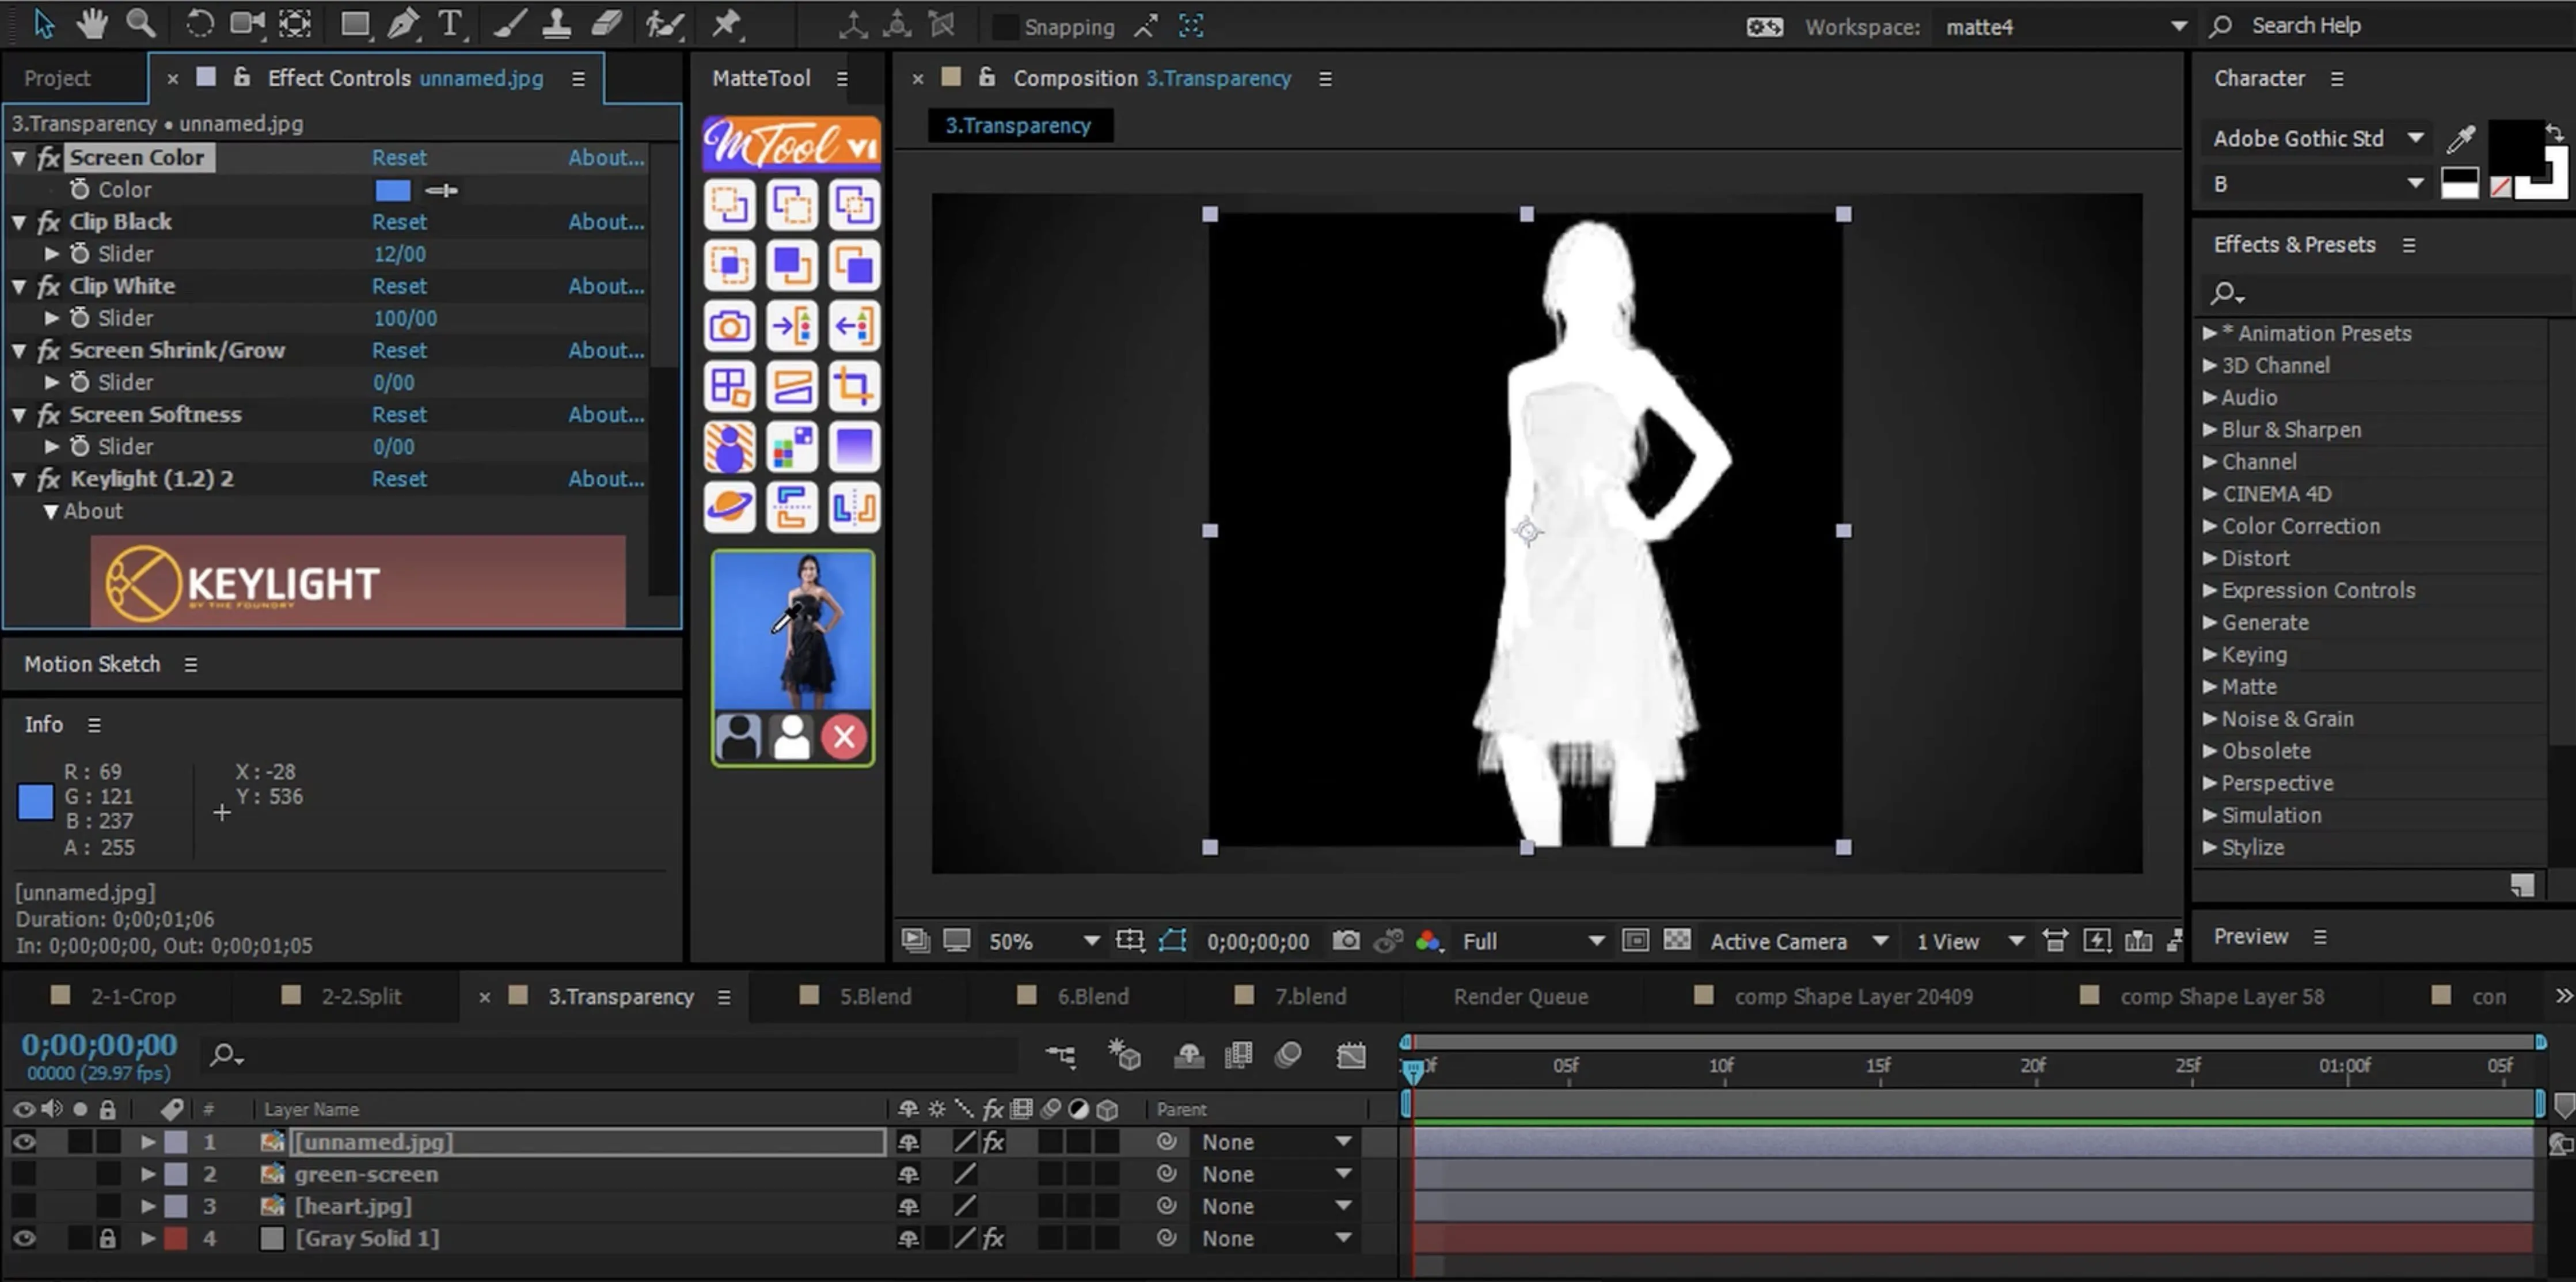The width and height of the screenshot is (2576, 1282).
Task: Select the Selection arrow tool
Action: [x=44, y=24]
